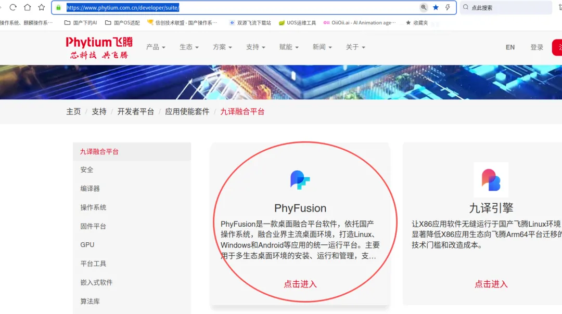Viewport: 562px width, 314px height.
Task: Click the PhyFusion logo icon
Action: click(300, 180)
